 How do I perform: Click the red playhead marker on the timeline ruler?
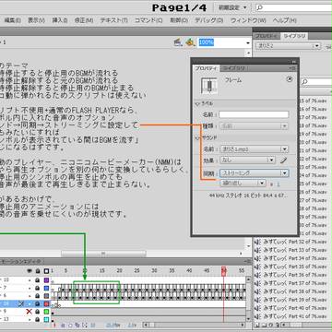tap(224, 270)
